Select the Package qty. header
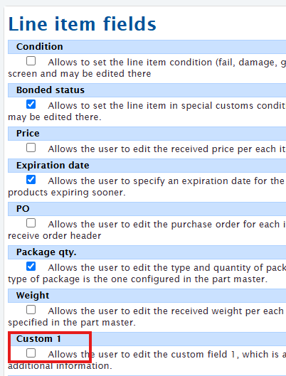This screenshot has height=376, width=286. (x=147, y=252)
